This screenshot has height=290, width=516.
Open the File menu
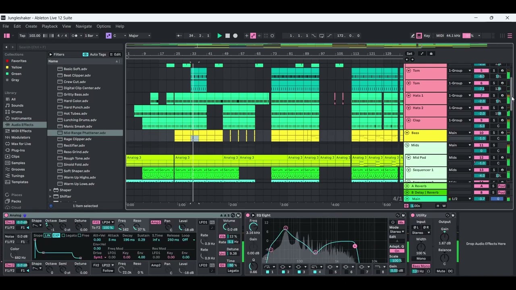[6, 26]
